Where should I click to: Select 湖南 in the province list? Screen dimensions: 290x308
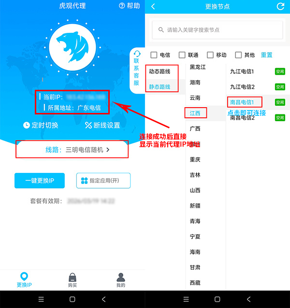195,83
